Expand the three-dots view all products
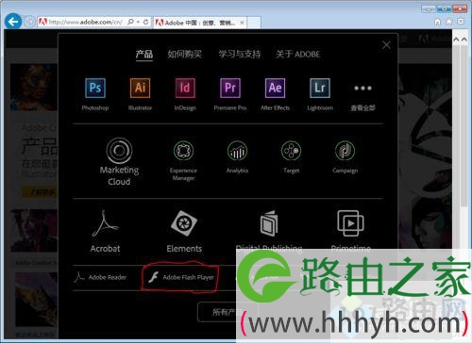The image size is (472, 343). [362, 89]
